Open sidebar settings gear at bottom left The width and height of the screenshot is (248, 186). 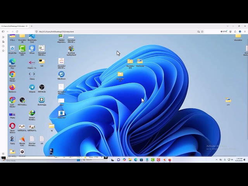(x=3, y=154)
